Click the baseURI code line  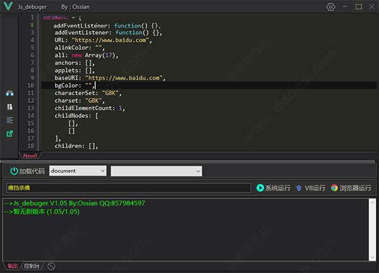110,78
